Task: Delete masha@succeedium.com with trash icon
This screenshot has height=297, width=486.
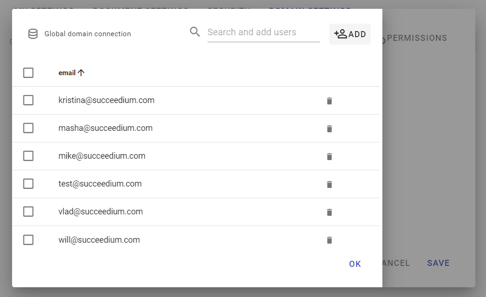Action: 329,129
